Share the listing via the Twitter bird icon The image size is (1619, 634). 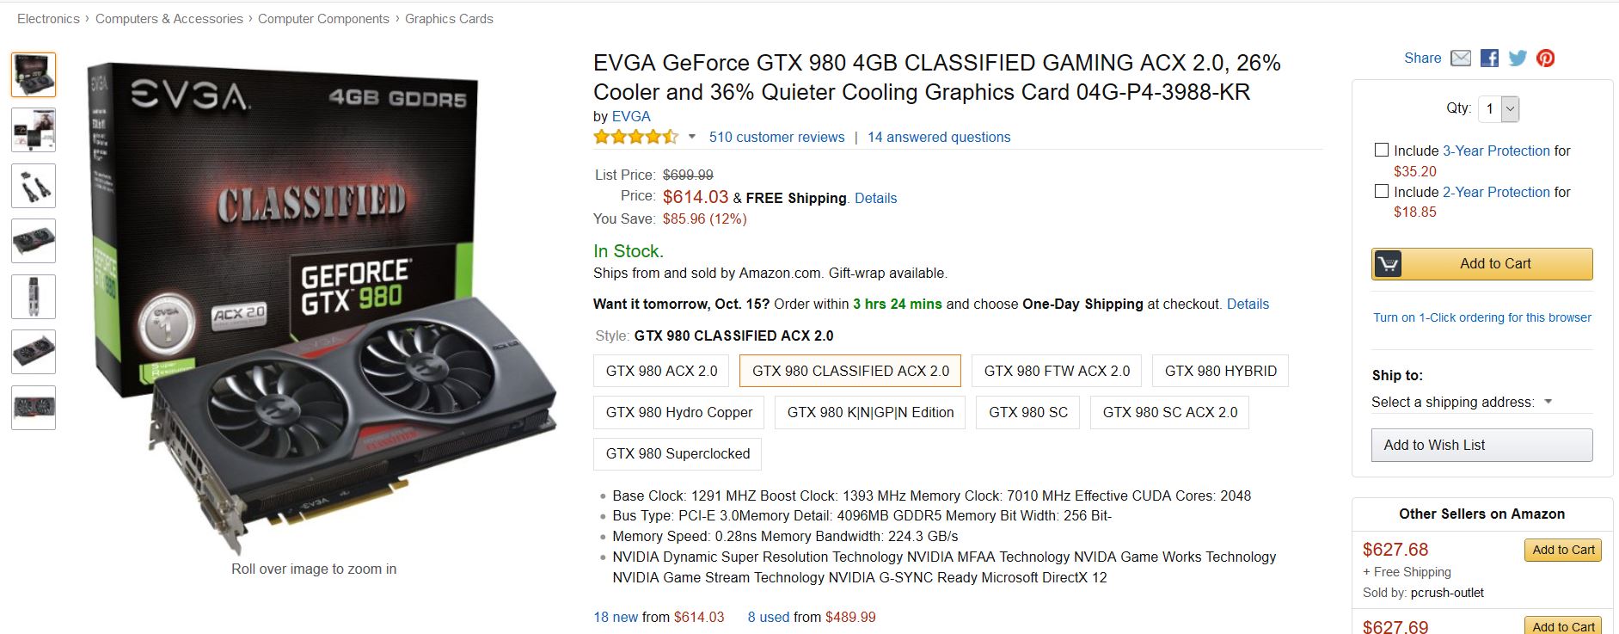(1518, 58)
